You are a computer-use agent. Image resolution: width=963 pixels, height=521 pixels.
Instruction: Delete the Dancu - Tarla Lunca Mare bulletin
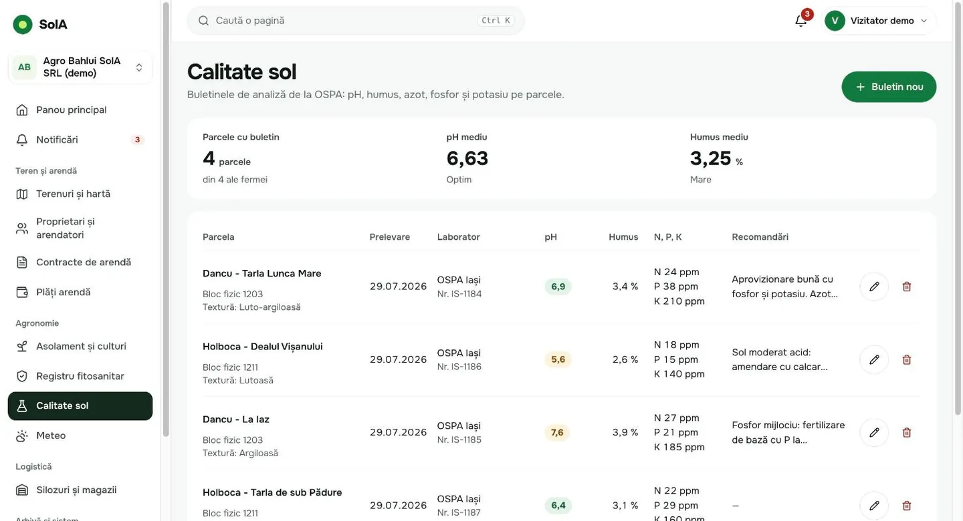pyautogui.click(x=907, y=287)
